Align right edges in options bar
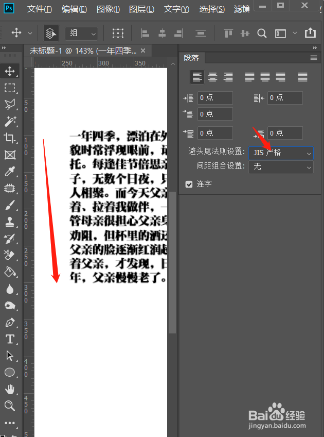The image size is (324, 437). [178, 33]
